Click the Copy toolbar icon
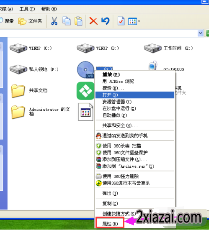 tap(67, 21)
